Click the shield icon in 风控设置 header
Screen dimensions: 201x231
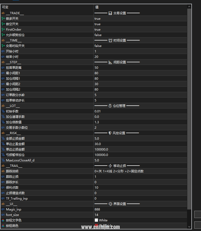click(x=110, y=133)
